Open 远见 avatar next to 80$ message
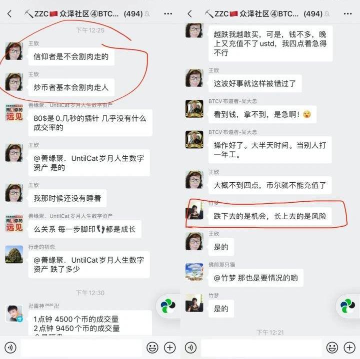The height and width of the screenshot is (359, 360). 14,112
